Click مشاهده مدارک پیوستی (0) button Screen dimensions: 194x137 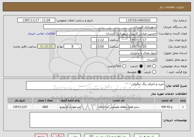(107, 135)
